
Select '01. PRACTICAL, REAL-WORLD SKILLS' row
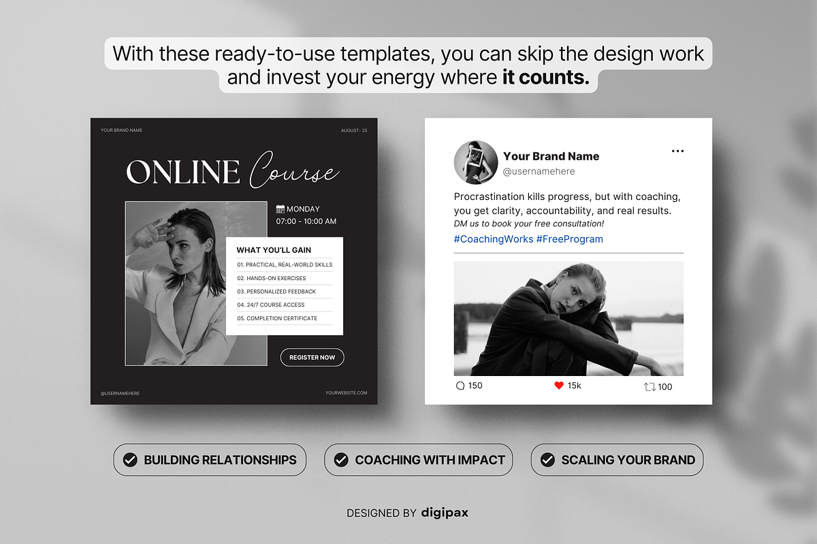pyautogui.click(x=285, y=265)
